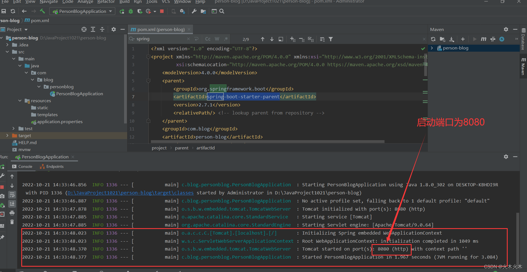The image size is (527, 272).
Task: Start debugging with the bug icon
Action: coord(131,11)
